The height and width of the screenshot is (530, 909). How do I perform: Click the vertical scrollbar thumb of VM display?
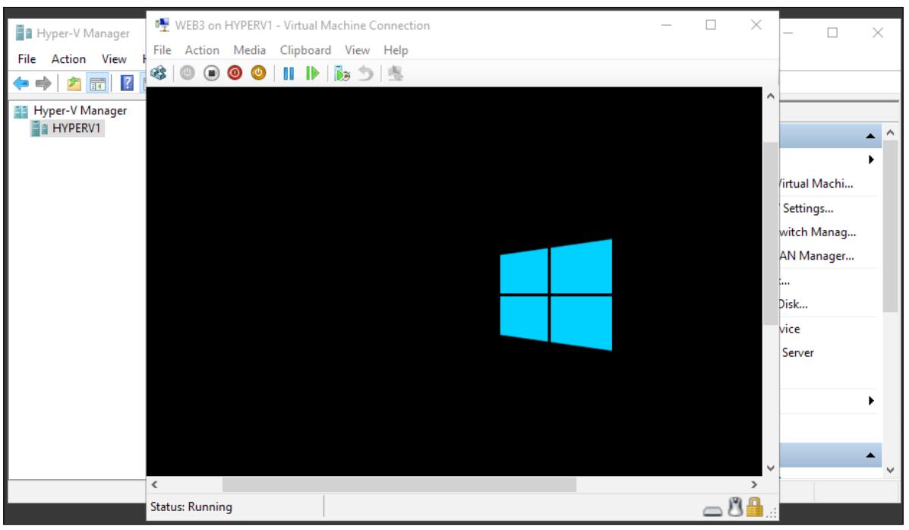point(771,233)
